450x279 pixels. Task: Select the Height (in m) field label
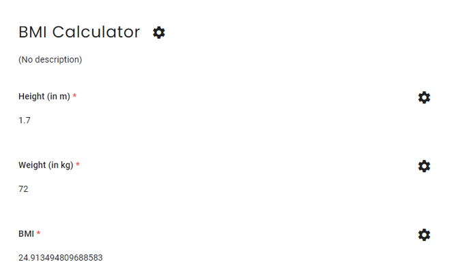tap(44, 97)
